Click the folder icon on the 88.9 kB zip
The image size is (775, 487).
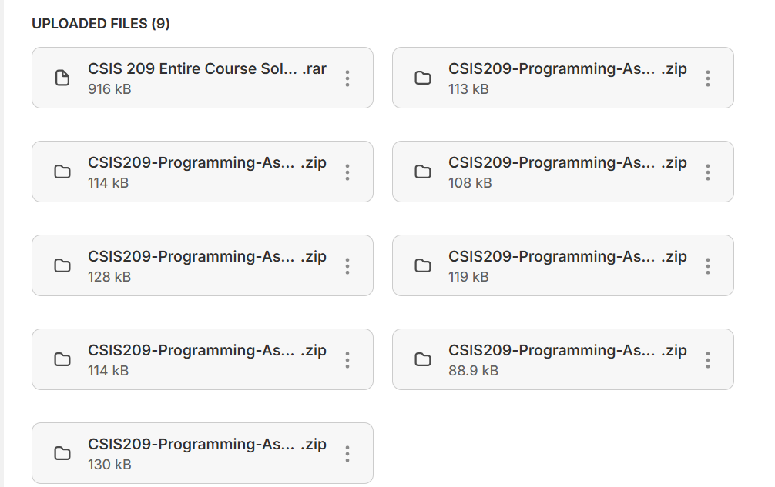[x=424, y=359]
